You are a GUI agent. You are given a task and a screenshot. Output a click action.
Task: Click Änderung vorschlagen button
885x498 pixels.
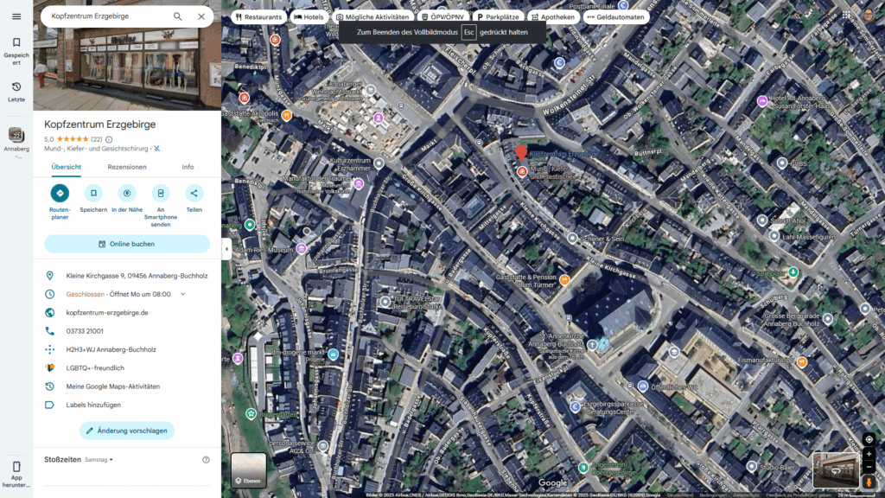(x=127, y=431)
